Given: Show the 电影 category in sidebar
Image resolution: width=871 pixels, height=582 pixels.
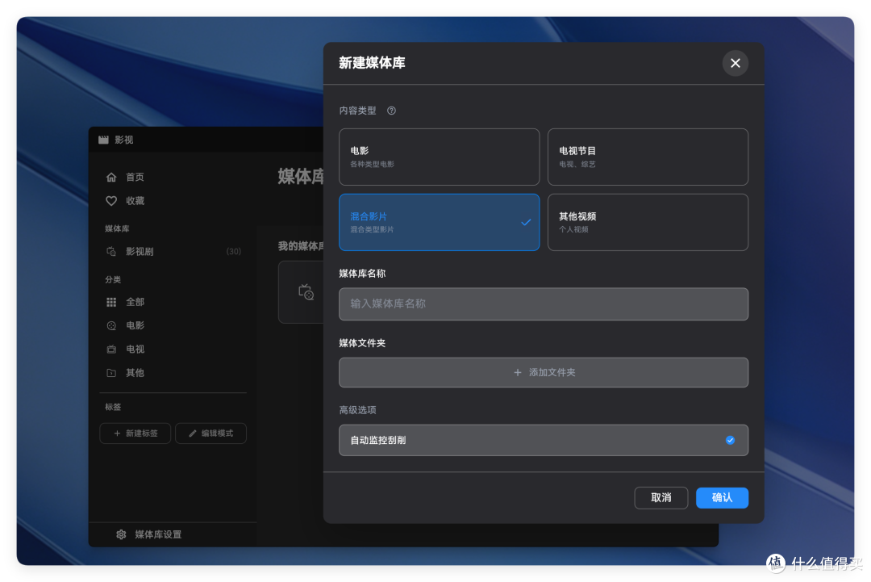Looking at the screenshot, I should [135, 326].
